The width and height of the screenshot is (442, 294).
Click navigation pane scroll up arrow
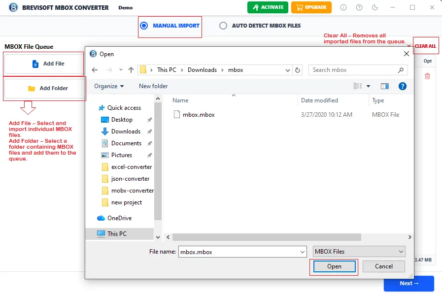pyautogui.click(x=158, y=98)
